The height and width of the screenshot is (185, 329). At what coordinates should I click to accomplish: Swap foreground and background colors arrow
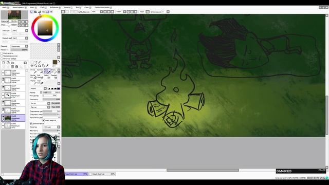click(x=59, y=61)
